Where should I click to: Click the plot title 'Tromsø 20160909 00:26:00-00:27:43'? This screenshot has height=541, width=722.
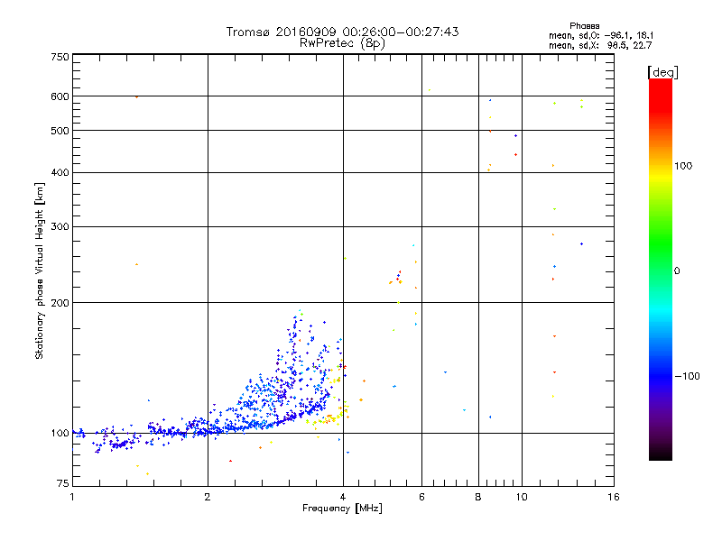[342, 32]
